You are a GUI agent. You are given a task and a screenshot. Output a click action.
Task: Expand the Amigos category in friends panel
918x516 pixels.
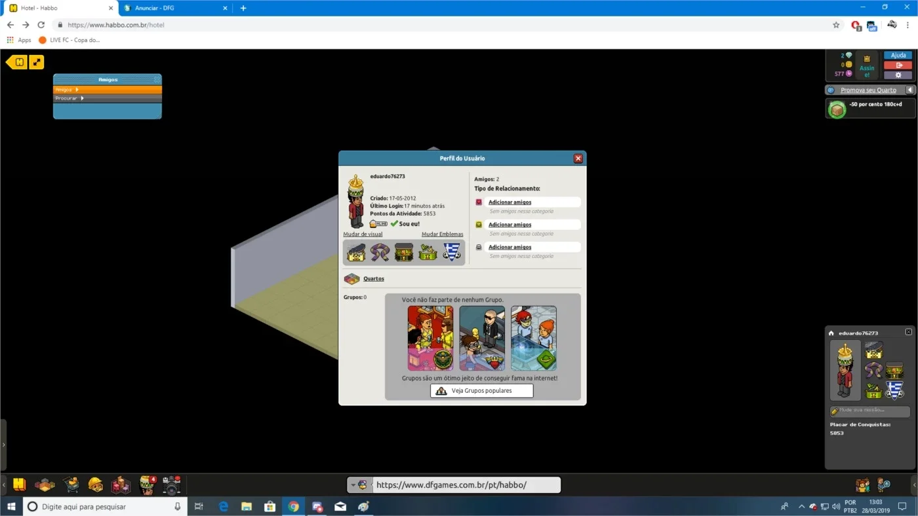coord(108,90)
